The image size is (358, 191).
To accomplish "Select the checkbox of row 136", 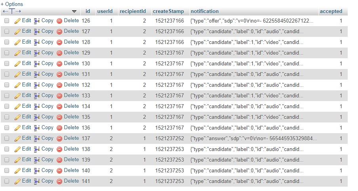I will tap(7, 128).
